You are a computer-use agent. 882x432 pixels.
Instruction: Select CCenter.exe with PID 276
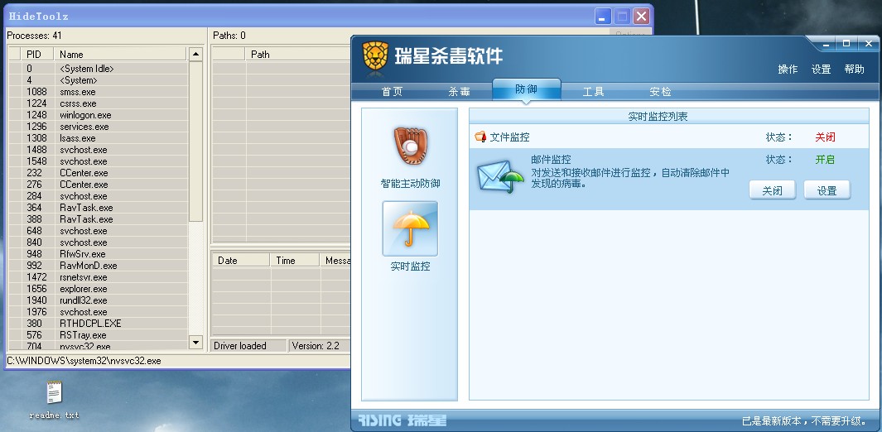98,185
